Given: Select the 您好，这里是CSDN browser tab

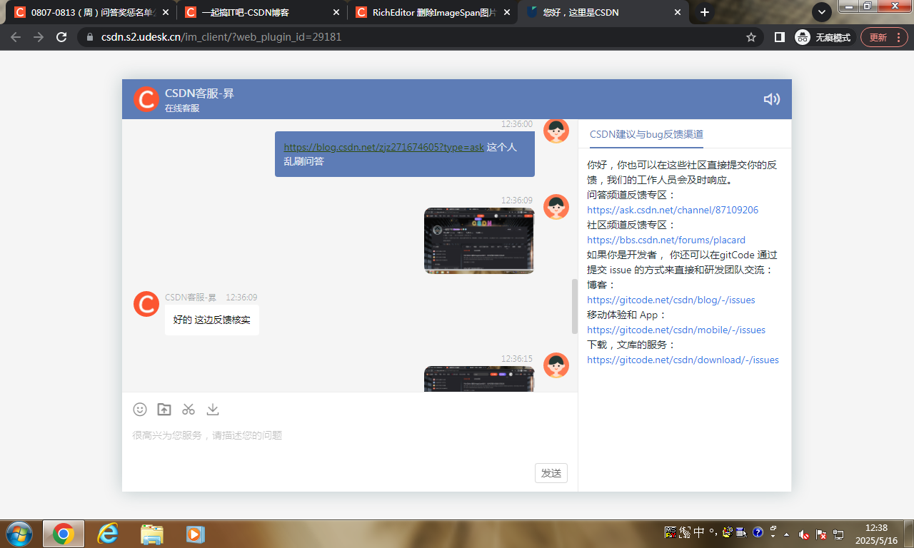Looking at the screenshot, I should pyautogui.click(x=604, y=12).
